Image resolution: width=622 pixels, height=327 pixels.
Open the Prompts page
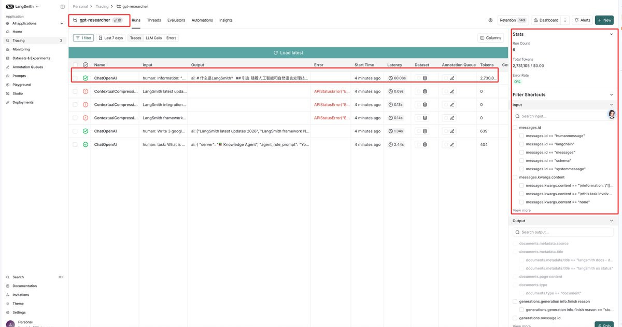point(19,76)
